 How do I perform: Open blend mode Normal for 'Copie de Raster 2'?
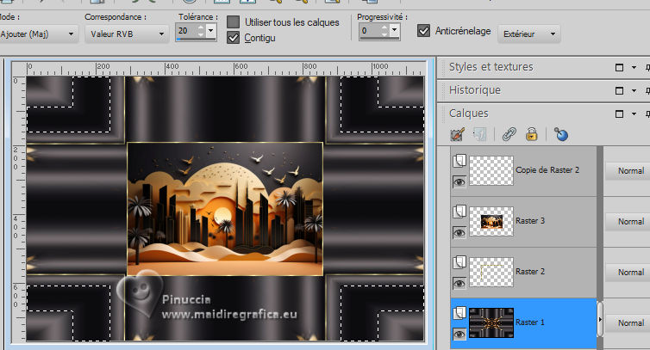pyautogui.click(x=628, y=170)
